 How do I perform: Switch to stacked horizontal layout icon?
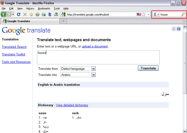click(174, 29)
